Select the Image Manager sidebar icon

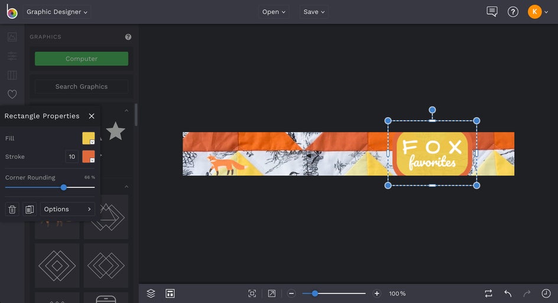pos(12,37)
